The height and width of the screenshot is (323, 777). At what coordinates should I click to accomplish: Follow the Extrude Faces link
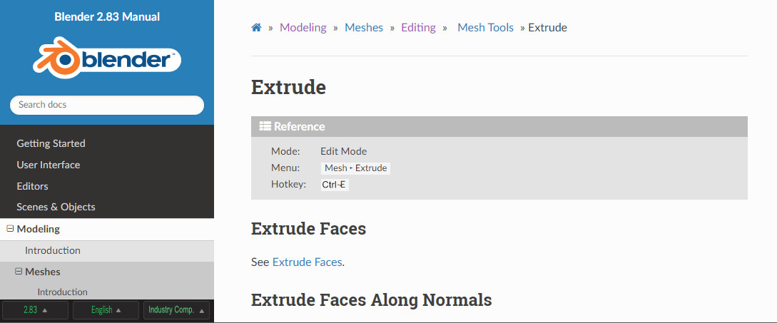pos(308,262)
